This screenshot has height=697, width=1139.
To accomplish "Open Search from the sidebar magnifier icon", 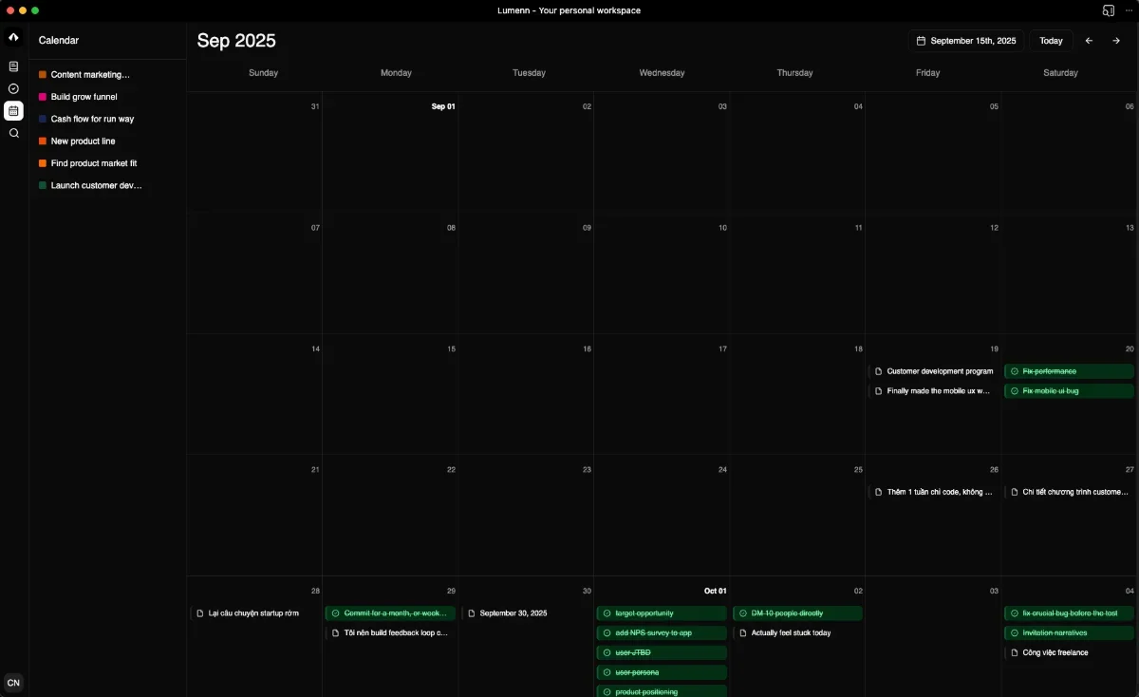I will [x=12, y=133].
